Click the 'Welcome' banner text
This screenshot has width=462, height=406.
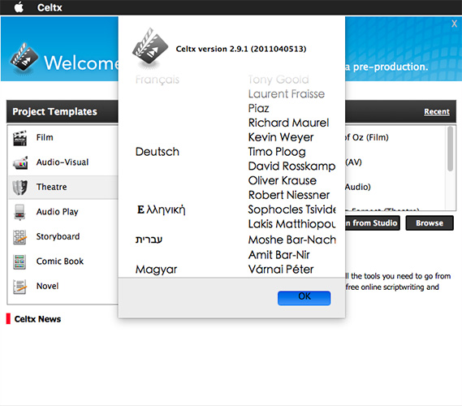[x=81, y=63]
